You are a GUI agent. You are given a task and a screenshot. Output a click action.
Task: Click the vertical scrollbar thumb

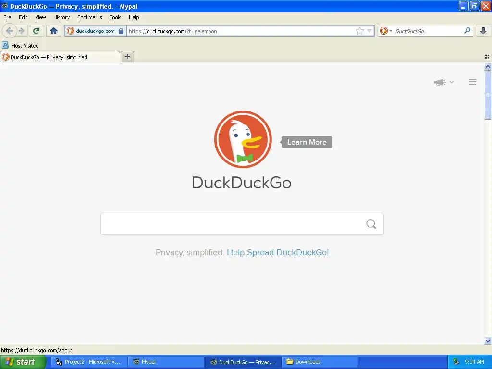tap(488, 95)
